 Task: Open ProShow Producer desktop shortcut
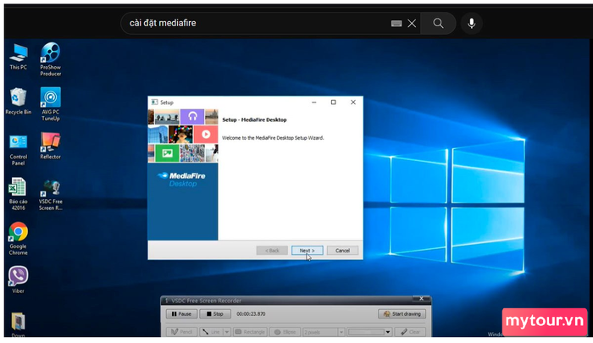pyautogui.click(x=51, y=59)
